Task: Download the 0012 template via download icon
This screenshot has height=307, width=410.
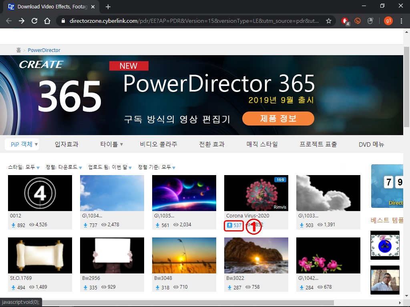Action: point(13,225)
